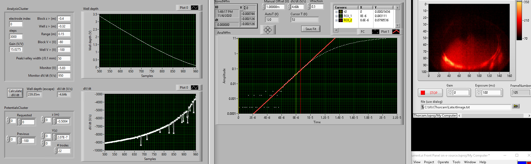The height and width of the screenshot is (164, 531).
Task: Click the # trodes stepper control
Action: tap(55, 151)
